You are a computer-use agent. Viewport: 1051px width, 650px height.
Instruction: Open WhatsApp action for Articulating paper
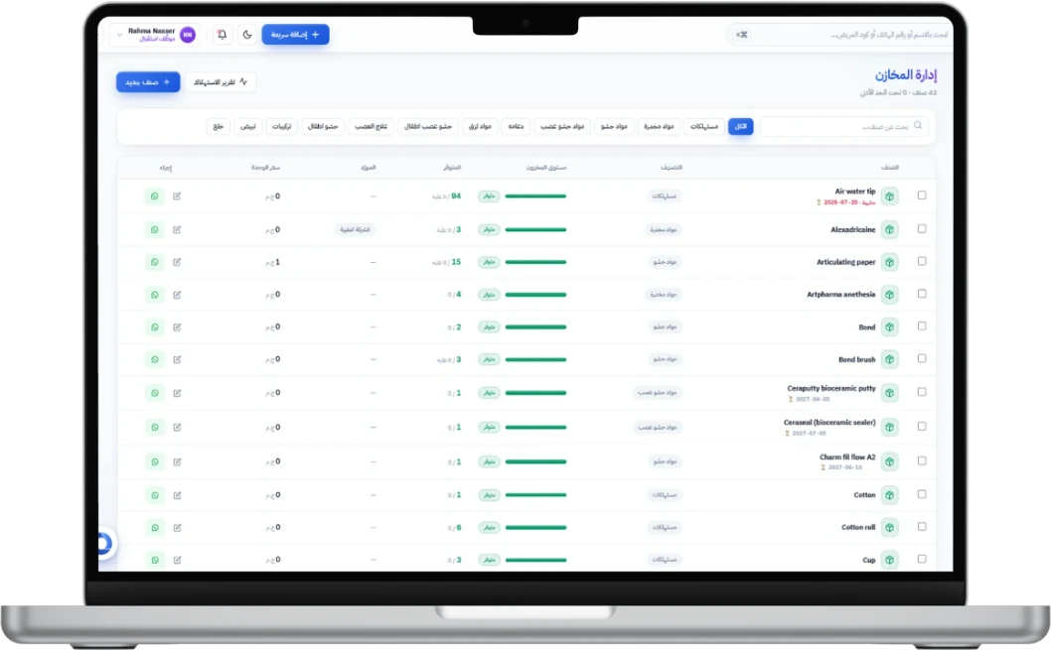(155, 262)
